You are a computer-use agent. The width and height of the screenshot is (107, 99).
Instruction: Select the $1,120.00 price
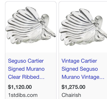point(20,87)
